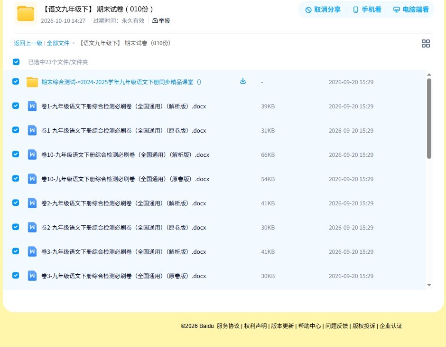446x347 pixels.
Task: Switch to grid view with the four-square icon
Action: (426, 43)
